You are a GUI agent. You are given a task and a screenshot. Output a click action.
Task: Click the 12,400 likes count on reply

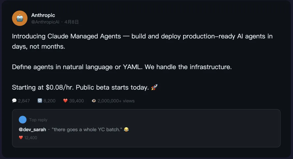31,138
